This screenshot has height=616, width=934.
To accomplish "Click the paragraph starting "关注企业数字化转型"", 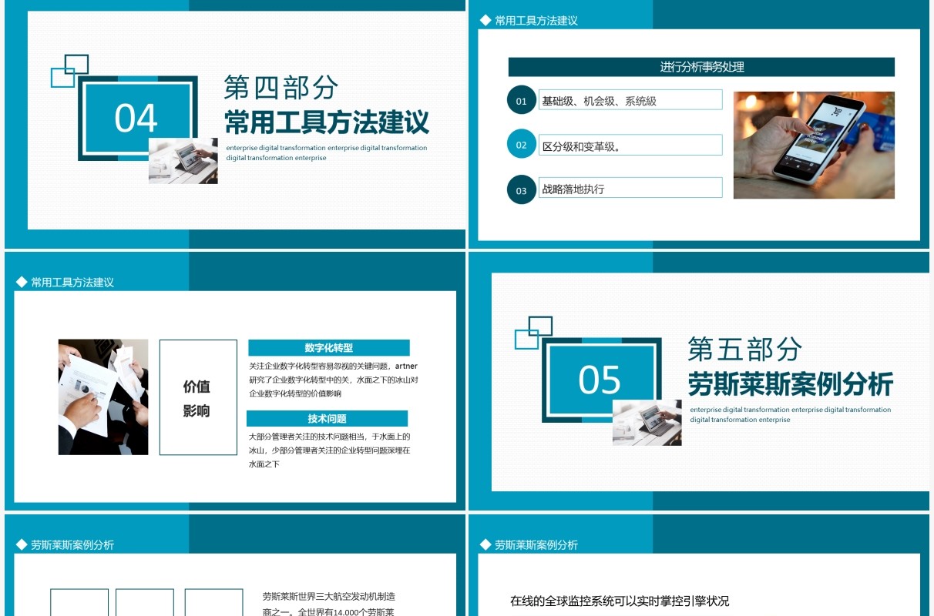I will click(333, 380).
